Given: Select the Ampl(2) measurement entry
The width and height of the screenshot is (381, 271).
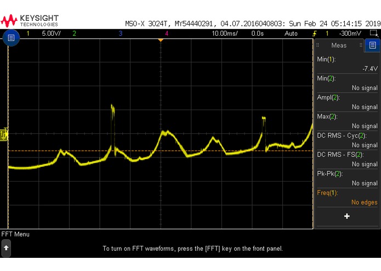Looking at the screenshot, I should click(347, 102).
